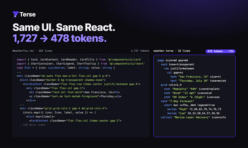This screenshot has width=248, height=148.
Task: Click the 'row justify=between' line
Action: (179, 69)
